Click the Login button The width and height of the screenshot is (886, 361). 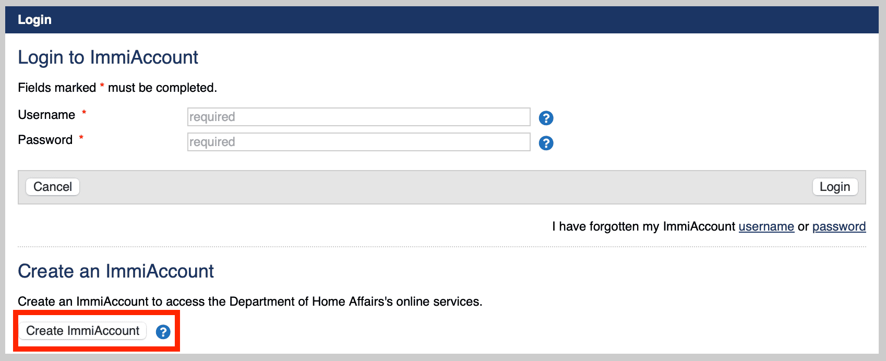(834, 187)
